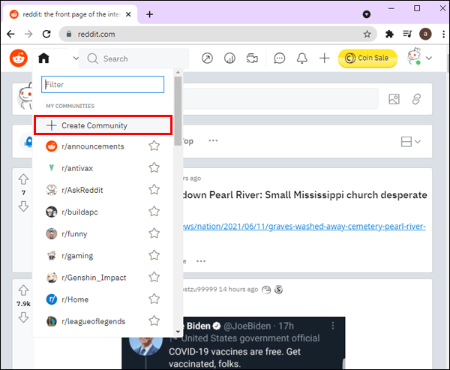Open r/funny community
The image size is (450, 370).
tap(74, 234)
